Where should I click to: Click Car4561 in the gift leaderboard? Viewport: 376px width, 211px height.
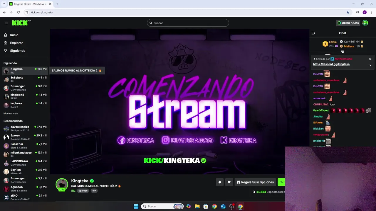350,42
